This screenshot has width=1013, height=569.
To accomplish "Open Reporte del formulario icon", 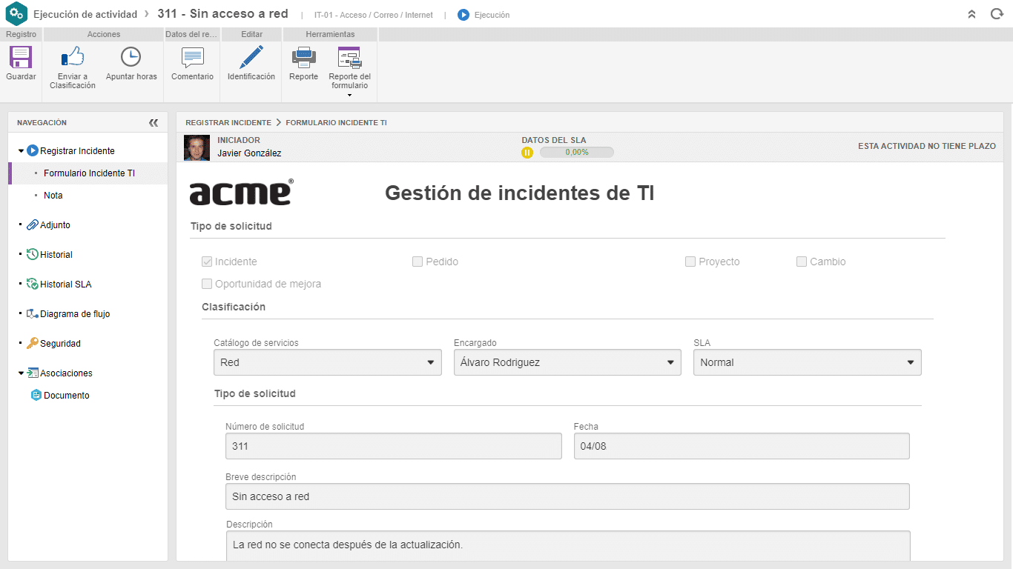I will pos(349,57).
